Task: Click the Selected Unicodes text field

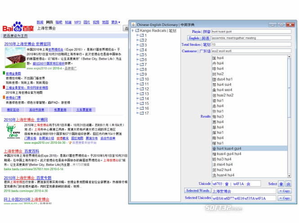Action: [244, 198]
